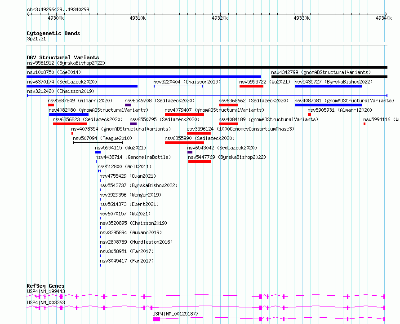Click nsv512800 (Arlt2011) label
Viewport: 400px width, 324px height.
pyautogui.click(x=124, y=166)
